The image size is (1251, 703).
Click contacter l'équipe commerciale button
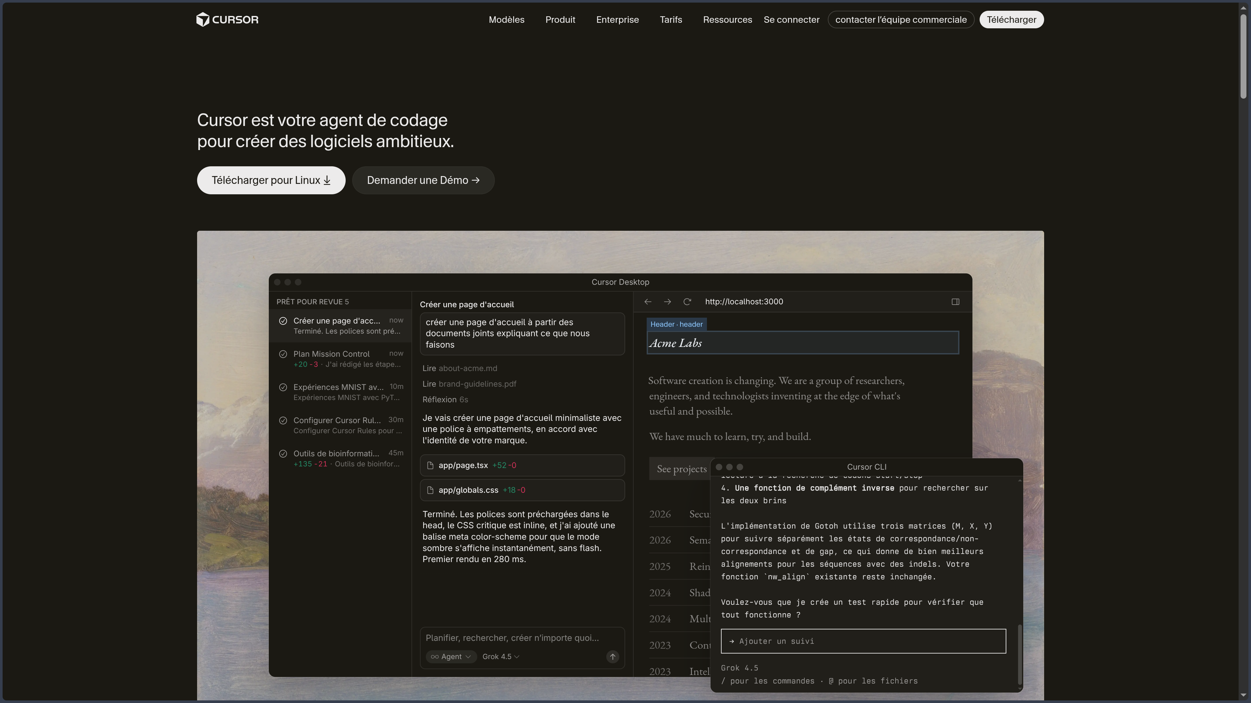(x=901, y=20)
